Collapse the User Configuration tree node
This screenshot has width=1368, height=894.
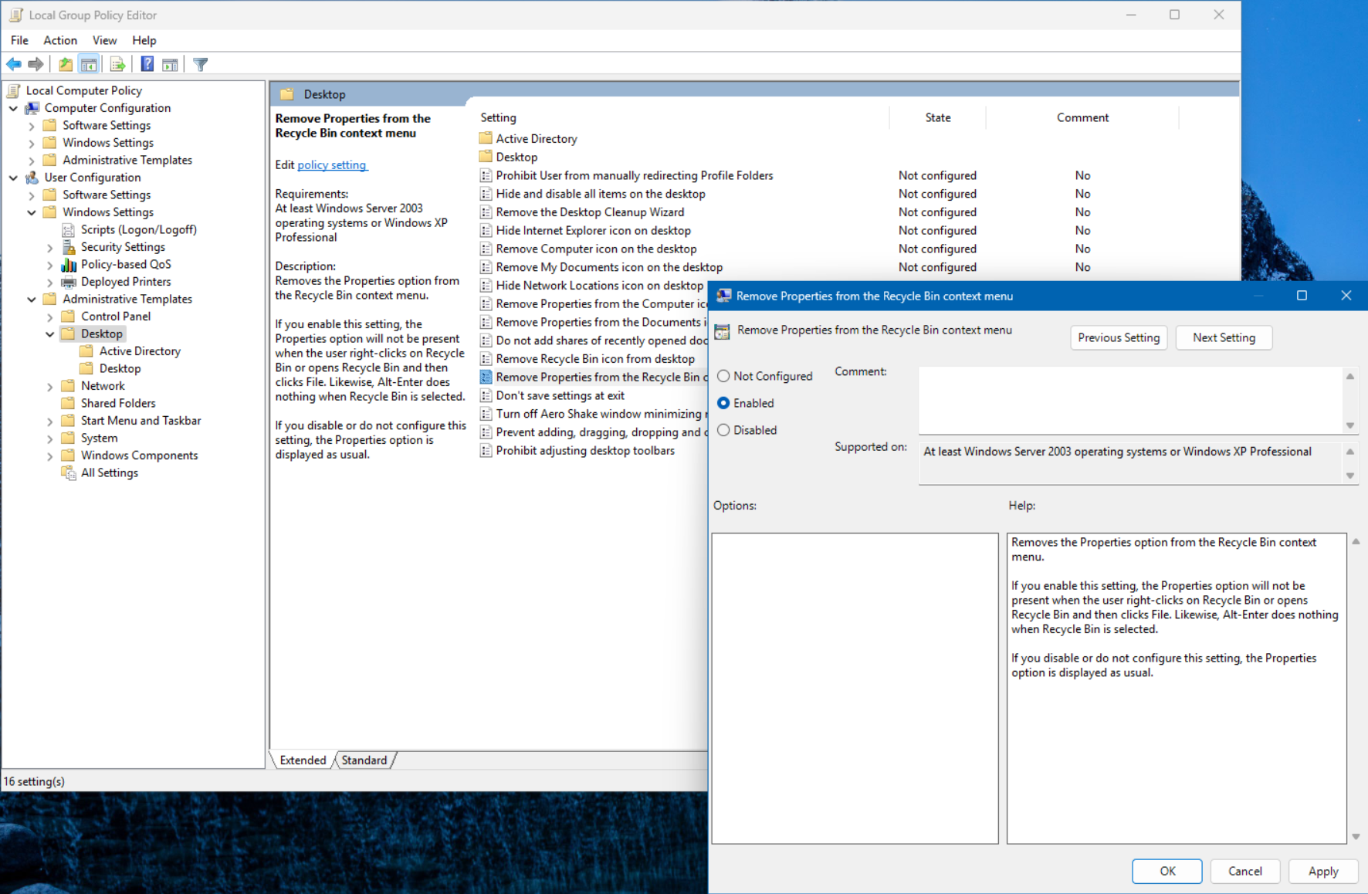[13, 178]
